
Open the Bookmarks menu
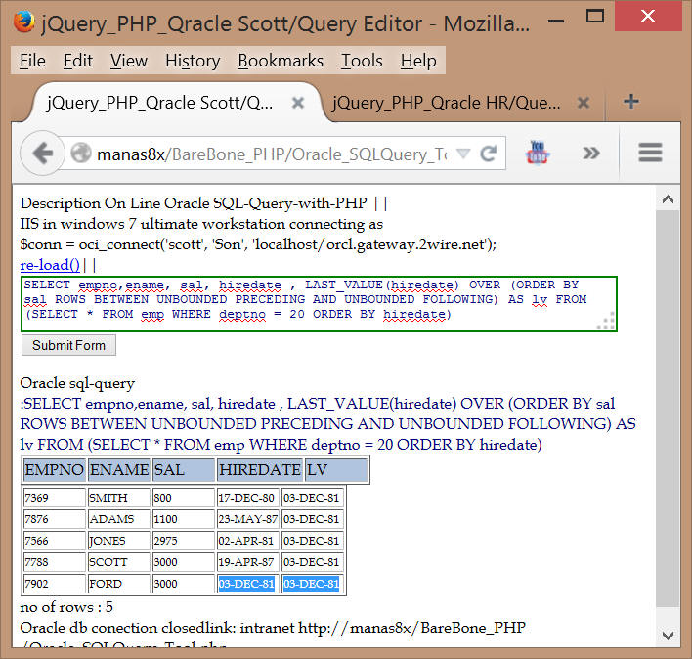point(281,61)
